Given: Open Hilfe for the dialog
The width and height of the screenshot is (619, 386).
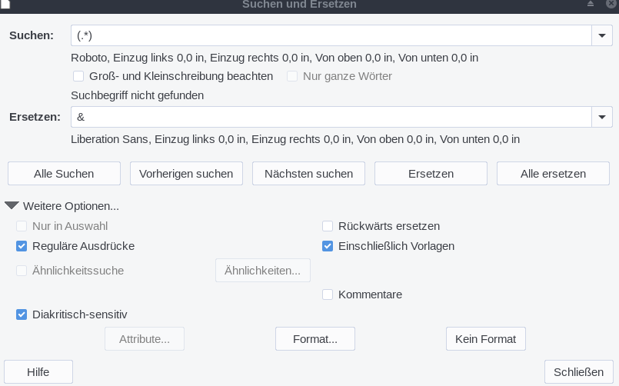Looking at the screenshot, I should click(38, 372).
